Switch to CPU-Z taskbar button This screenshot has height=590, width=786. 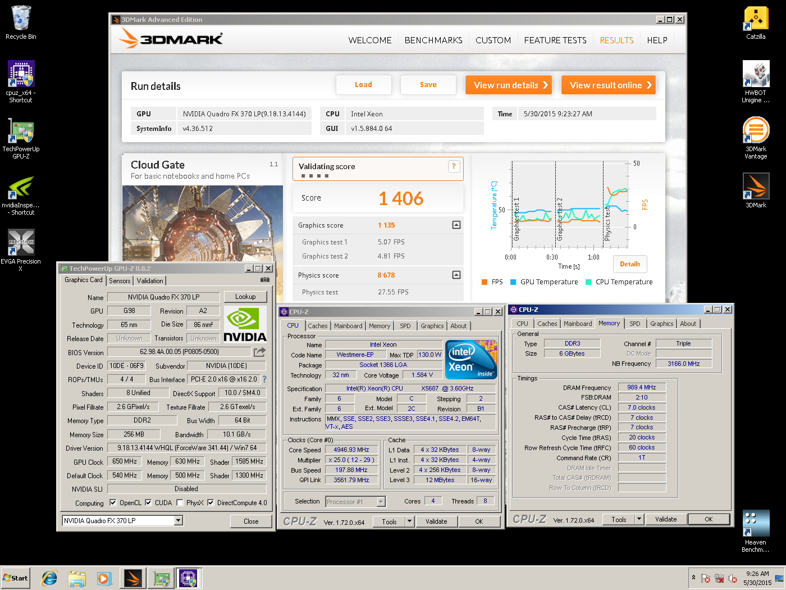[189, 578]
